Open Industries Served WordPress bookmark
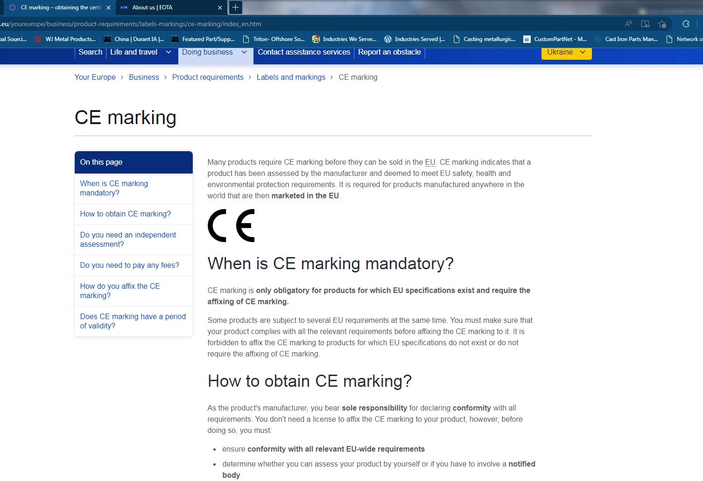Image resolution: width=703 pixels, height=481 pixels. 415,39
